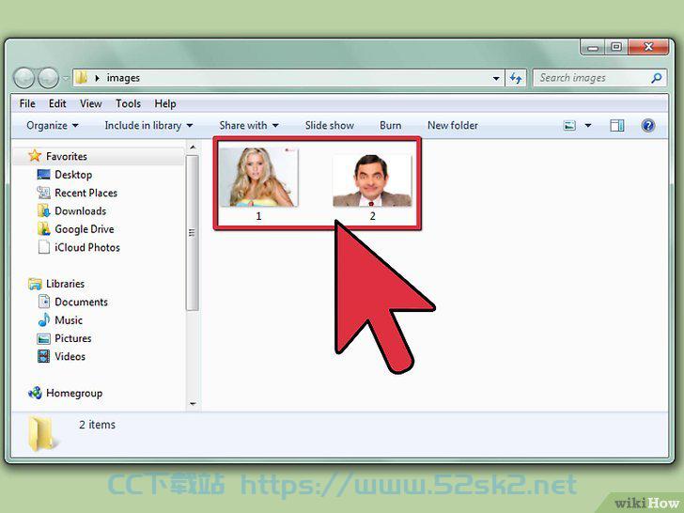Click the '2 items' status text
The height and width of the screenshot is (513, 684).
98,425
